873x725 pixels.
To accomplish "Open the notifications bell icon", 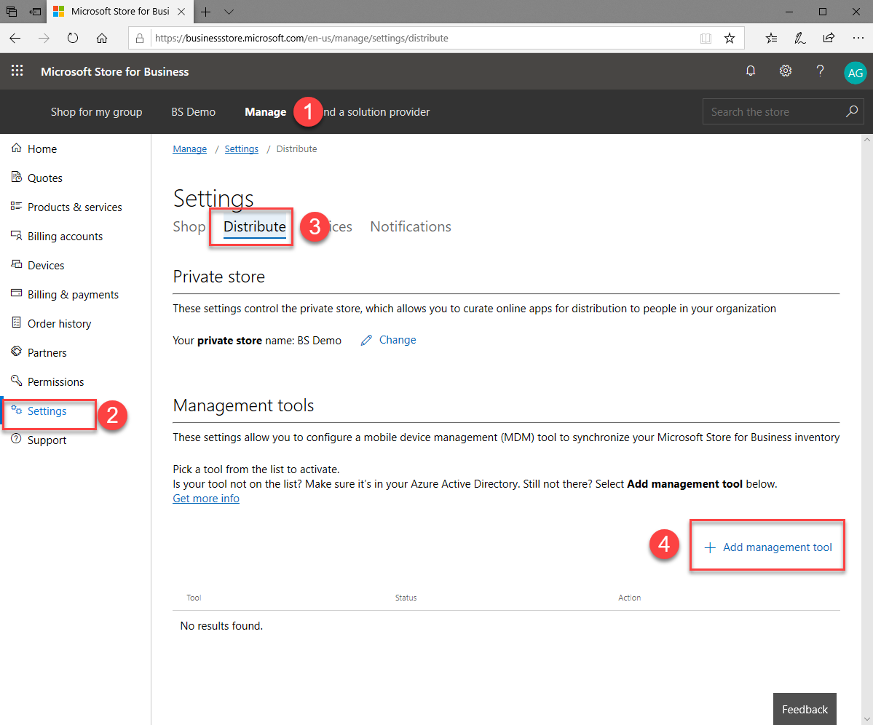I will click(x=751, y=71).
